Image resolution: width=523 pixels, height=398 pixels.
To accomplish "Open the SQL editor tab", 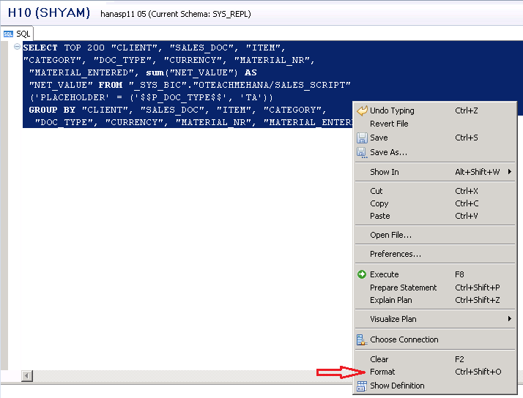I will pos(17,34).
